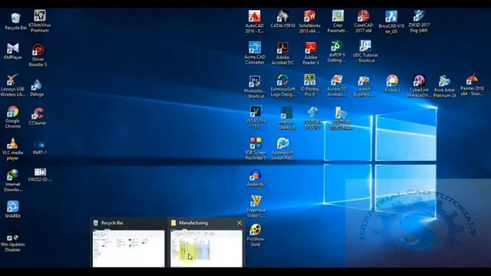Open CATIA V5R18 icon
491x276 pixels.
(282, 19)
